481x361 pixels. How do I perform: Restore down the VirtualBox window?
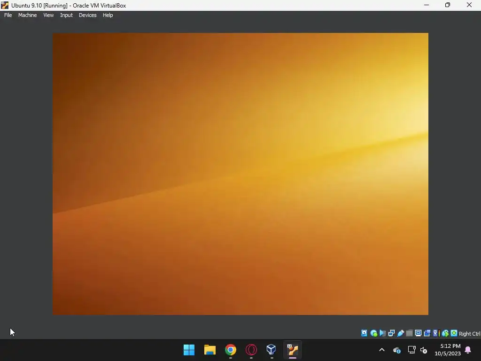[x=448, y=5]
